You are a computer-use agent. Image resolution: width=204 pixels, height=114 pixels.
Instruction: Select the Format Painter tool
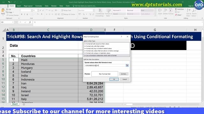[x=12, y=15]
